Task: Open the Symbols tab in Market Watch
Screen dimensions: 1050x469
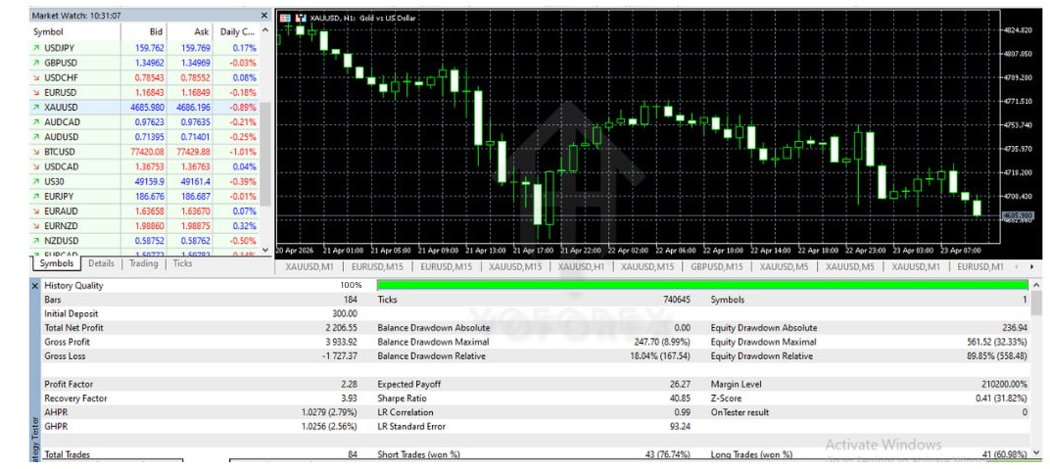Action: (x=56, y=263)
